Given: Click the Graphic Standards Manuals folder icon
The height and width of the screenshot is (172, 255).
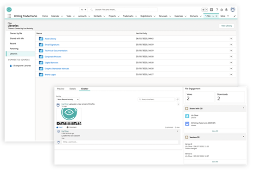Looking at the screenshot, I should (x=41, y=69).
